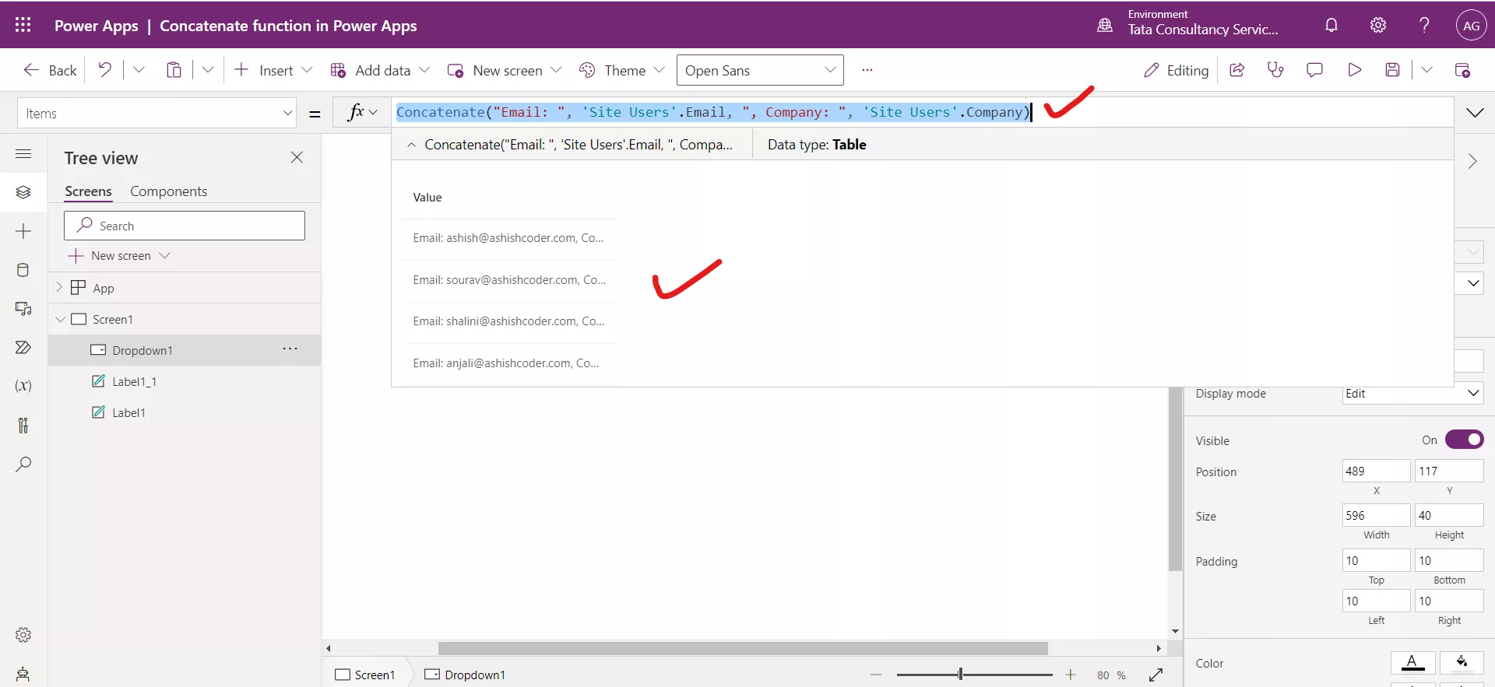
Task: Open the Add data dropdown arrow
Action: (x=424, y=70)
